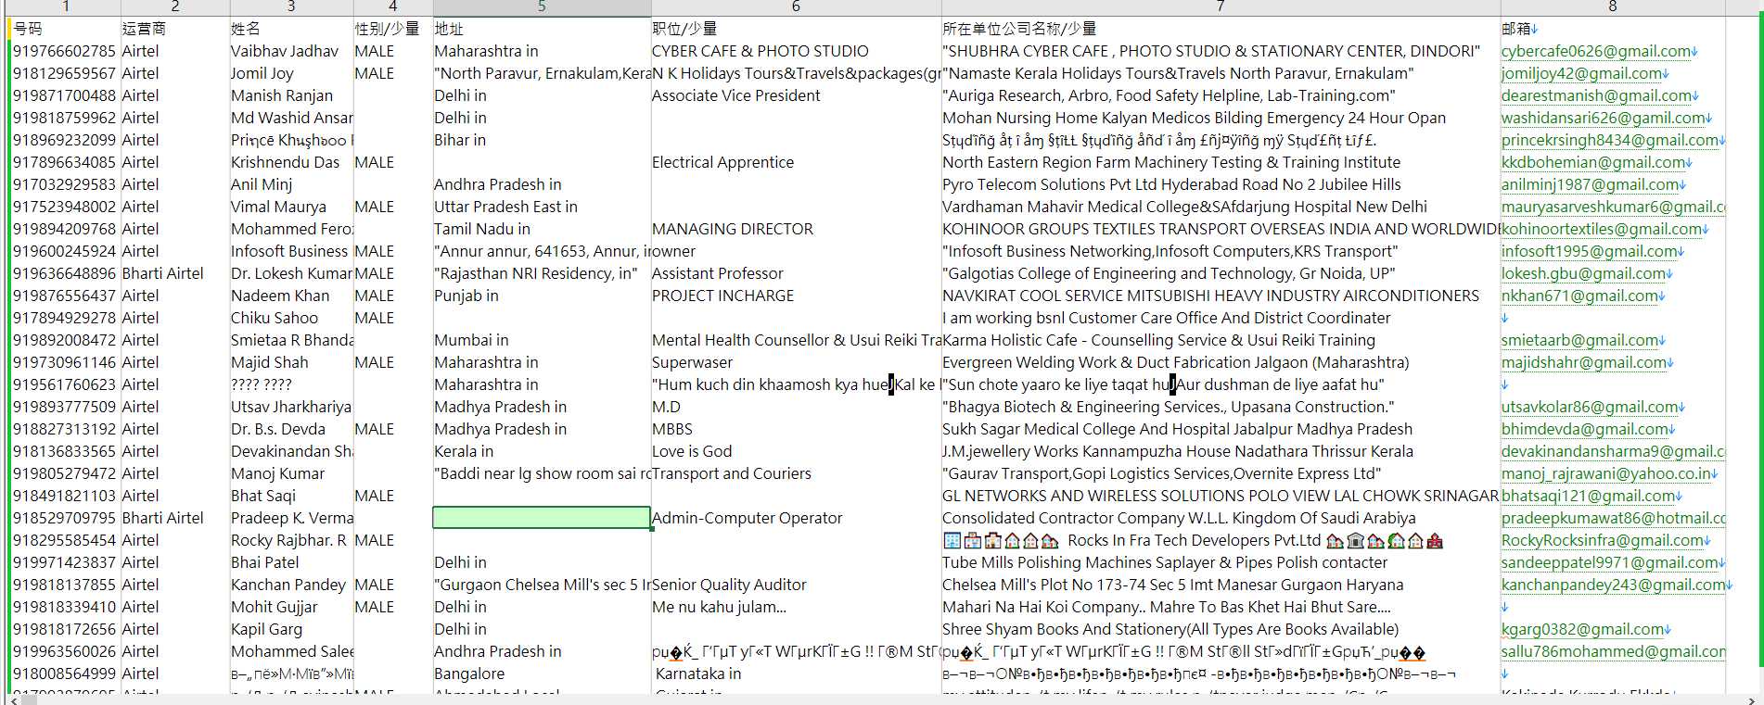Click the 邮箱 header cell
Viewport: 1764px width, 705px height.
click(x=1612, y=29)
